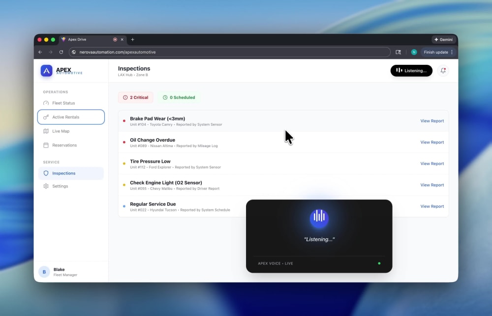492x316 pixels.
Task: Close the Apex Drive tab
Action: pos(122,39)
